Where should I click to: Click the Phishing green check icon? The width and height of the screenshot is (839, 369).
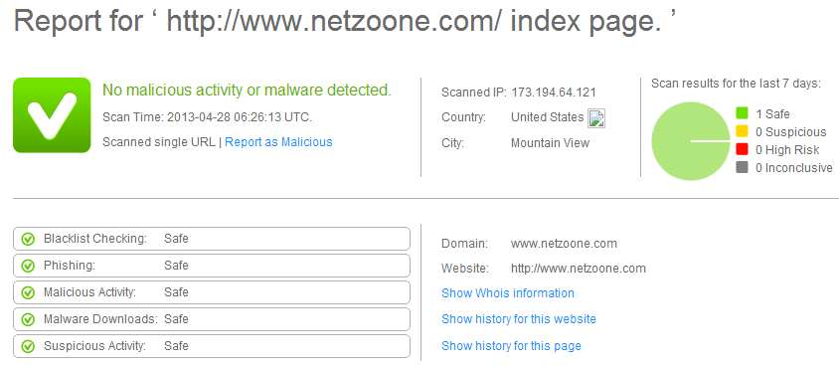click(x=28, y=266)
